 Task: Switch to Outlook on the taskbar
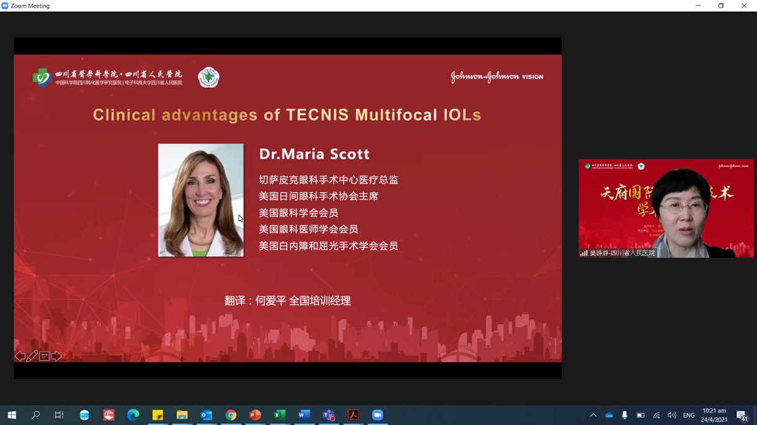tap(207, 415)
